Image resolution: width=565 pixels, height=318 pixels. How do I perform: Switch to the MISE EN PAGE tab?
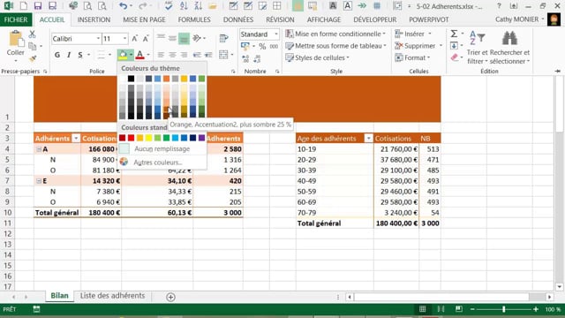[x=144, y=19]
